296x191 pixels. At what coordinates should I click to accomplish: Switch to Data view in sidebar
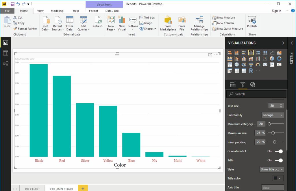tap(6, 53)
